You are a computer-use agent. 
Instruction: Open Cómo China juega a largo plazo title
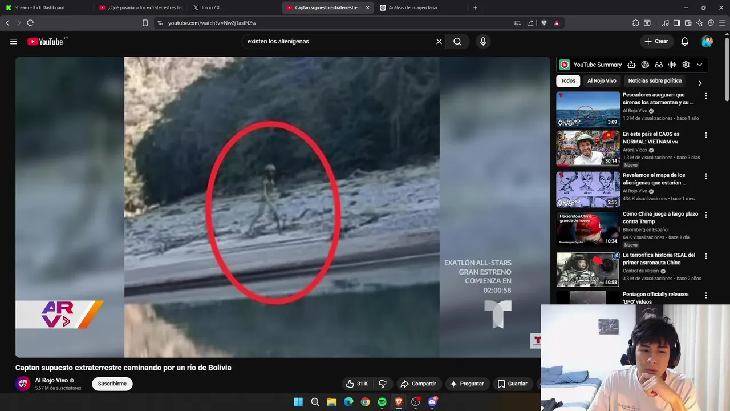(x=660, y=217)
